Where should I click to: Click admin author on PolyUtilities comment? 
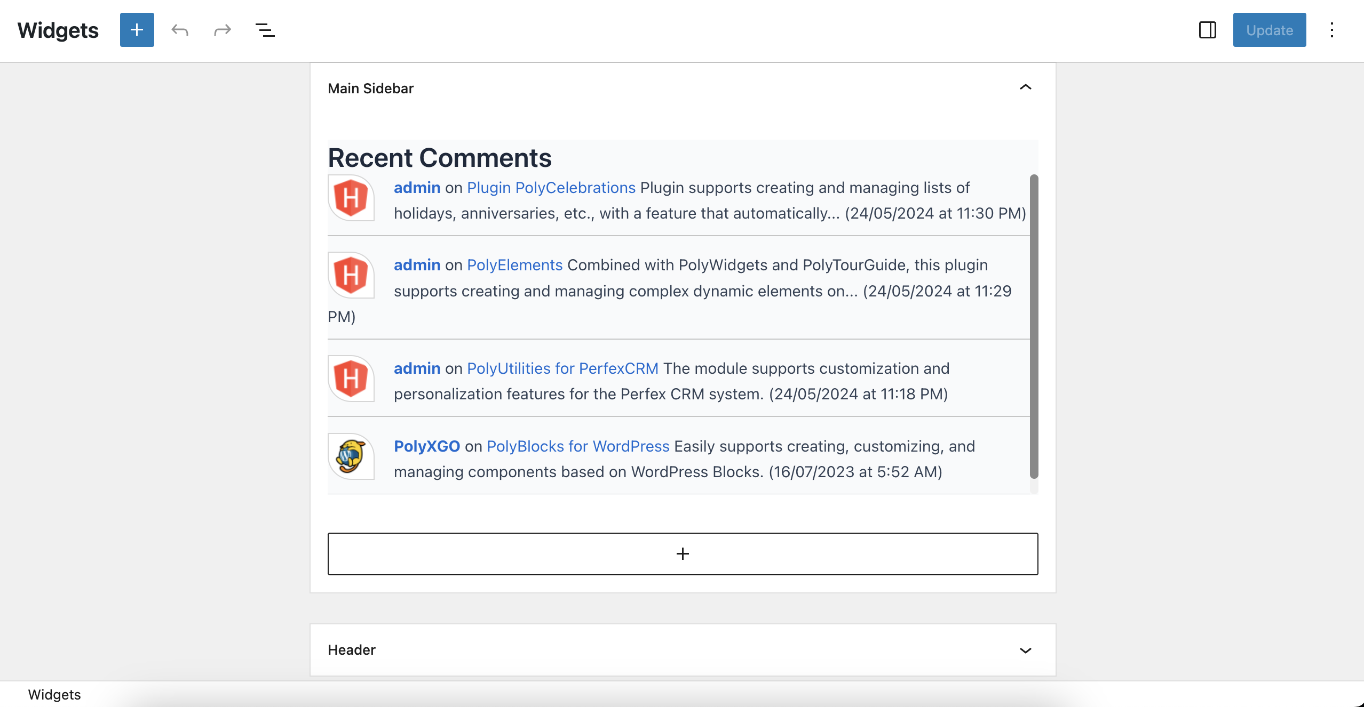pyautogui.click(x=417, y=368)
